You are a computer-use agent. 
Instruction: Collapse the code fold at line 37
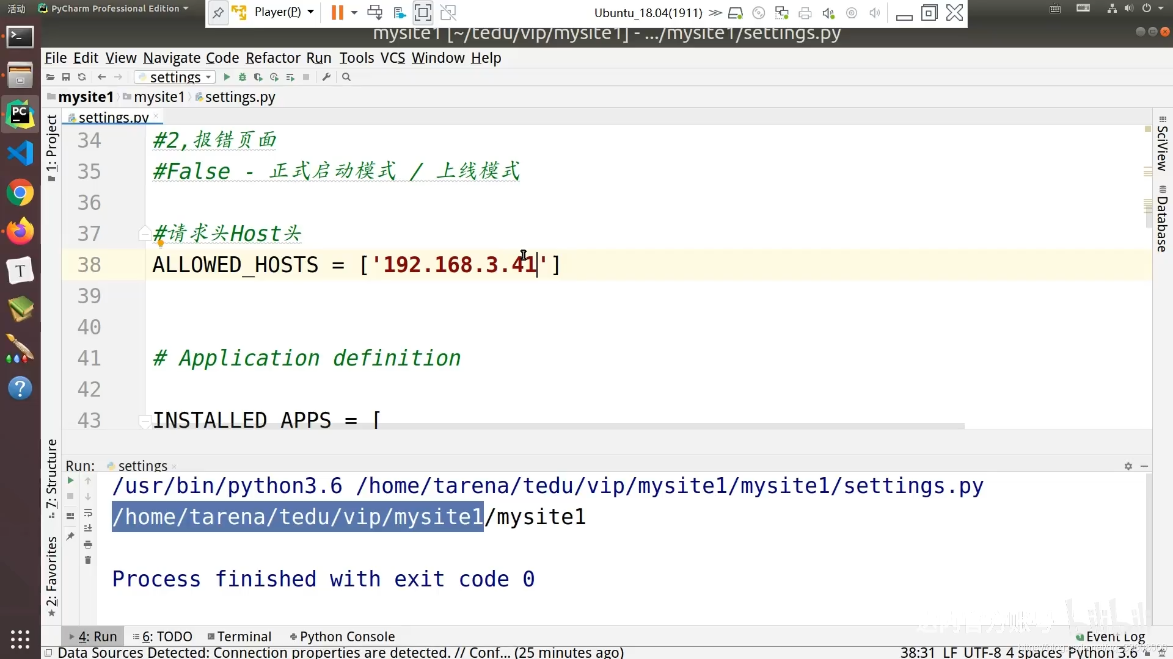coord(144,233)
